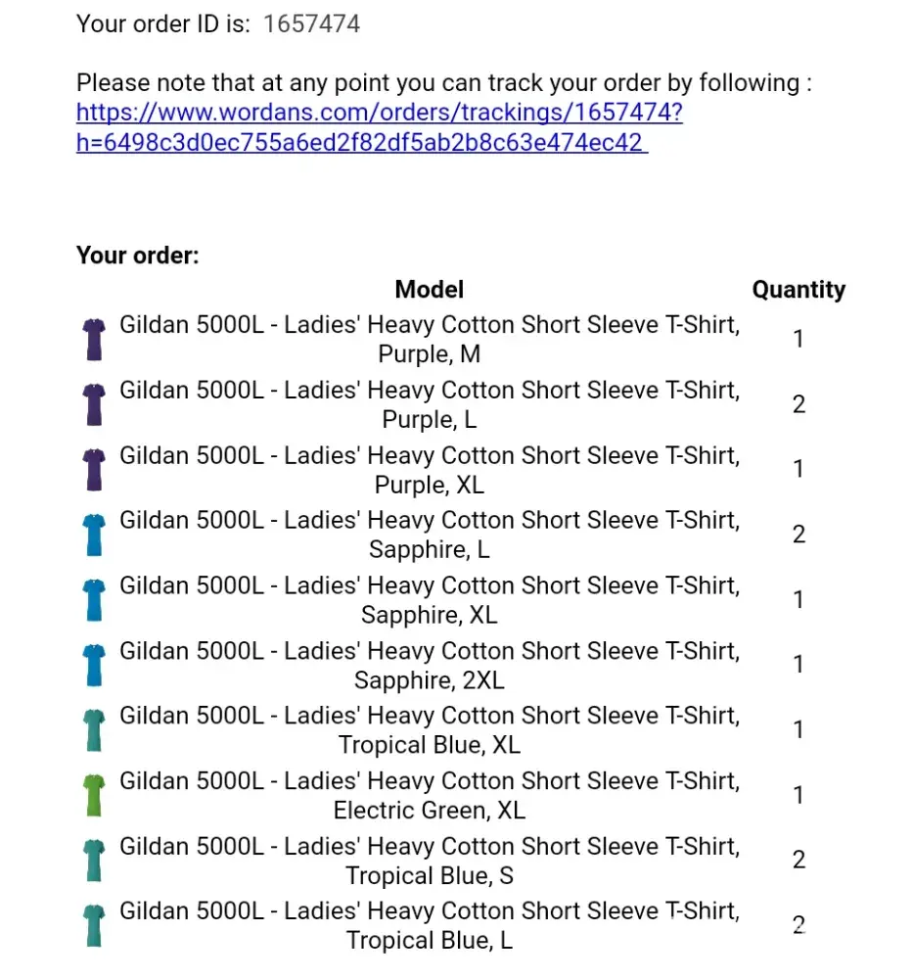913x979 pixels.
Task: Click the Purple, M product description text
Action: point(429,339)
